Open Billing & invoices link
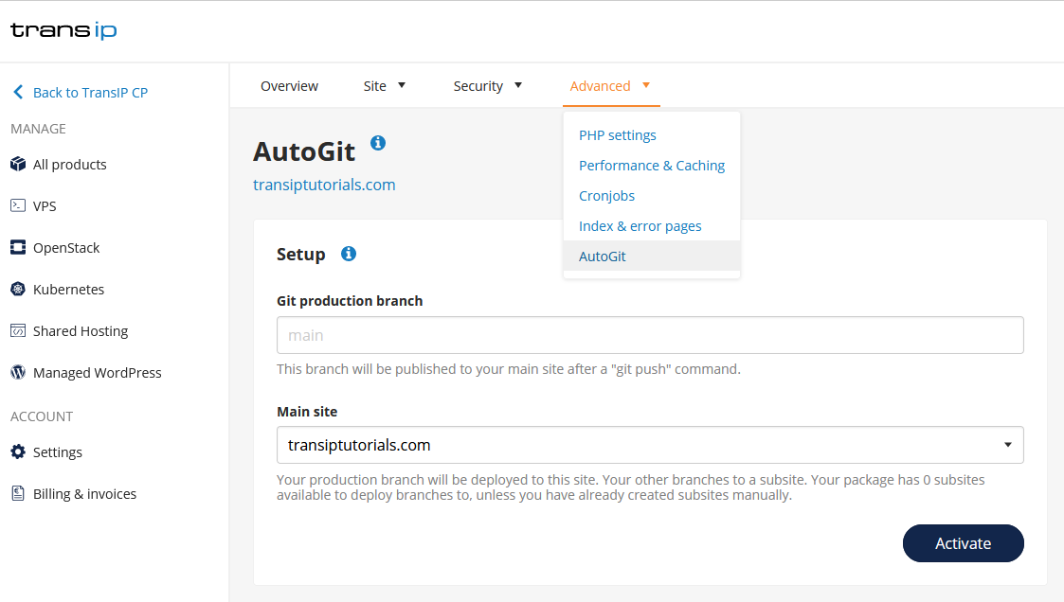 tap(85, 493)
